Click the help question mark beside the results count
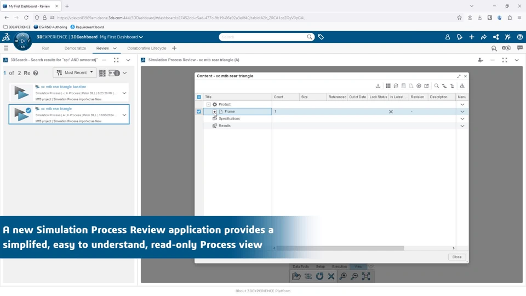This screenshot has width=526, height=296. point(36,73)
